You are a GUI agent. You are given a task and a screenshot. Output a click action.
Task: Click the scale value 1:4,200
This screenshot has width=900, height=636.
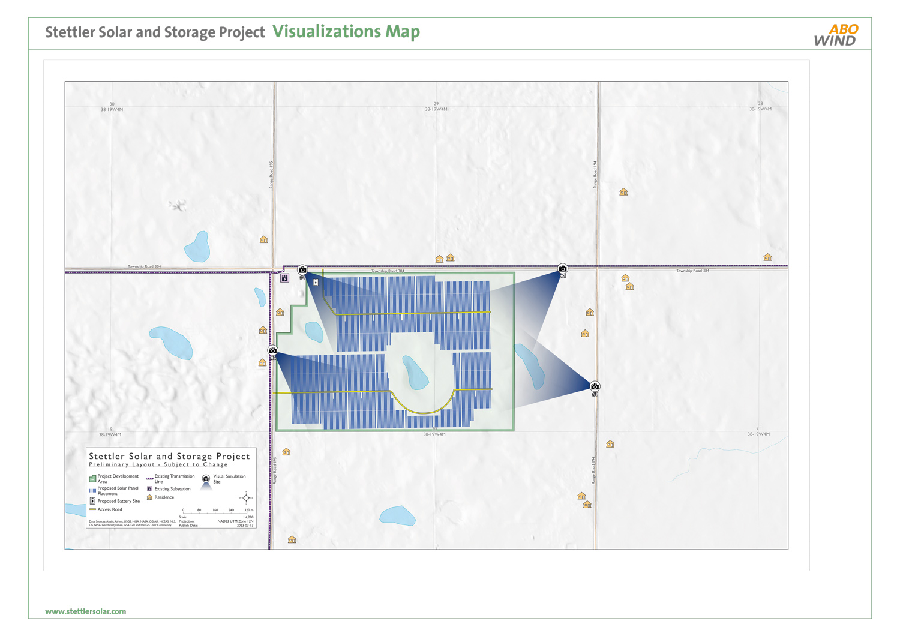pos(248,517)
